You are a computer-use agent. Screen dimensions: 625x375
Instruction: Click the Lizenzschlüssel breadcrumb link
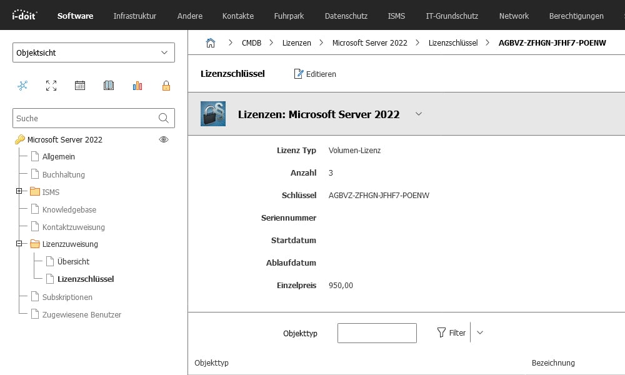click(x=453, y=42)
